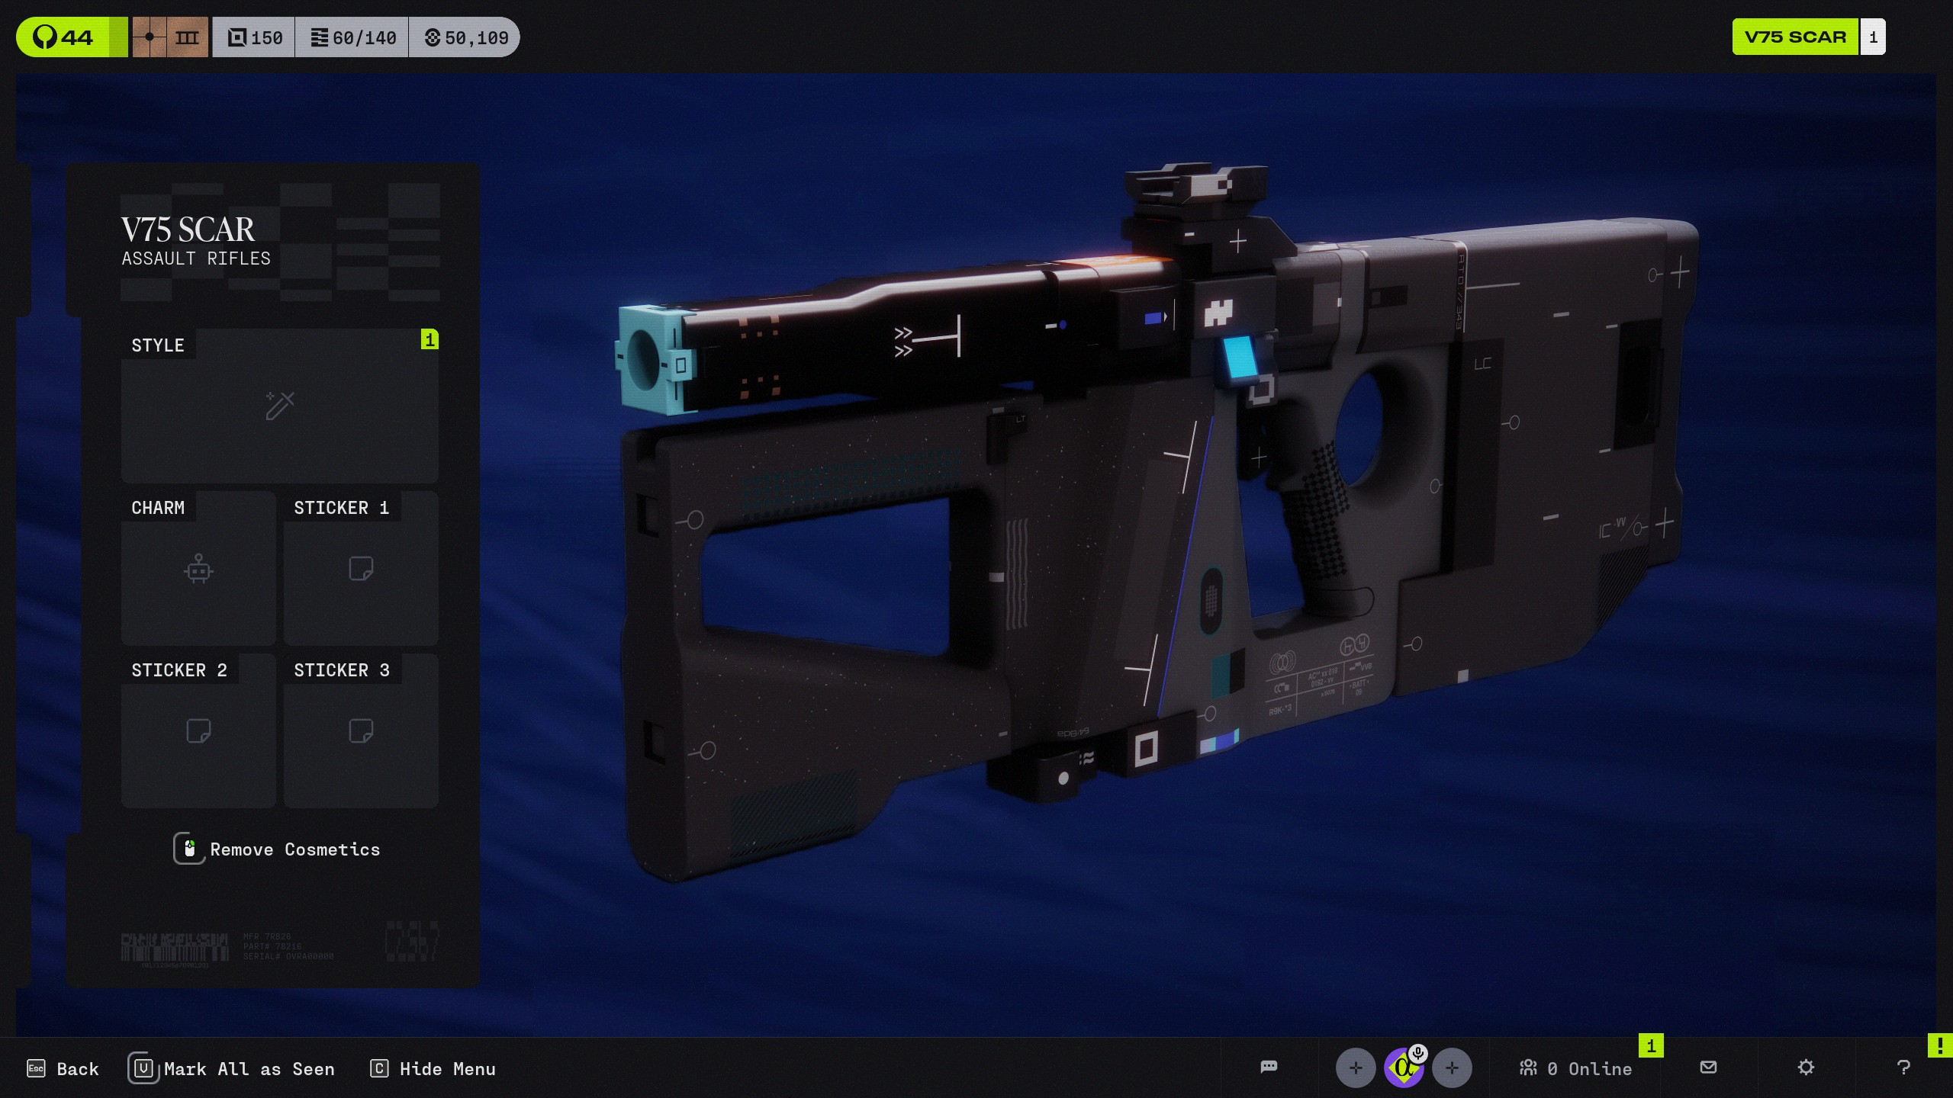The image size is (1953, 1098).
Task: Click the Back button
Action: point(63,1069)
